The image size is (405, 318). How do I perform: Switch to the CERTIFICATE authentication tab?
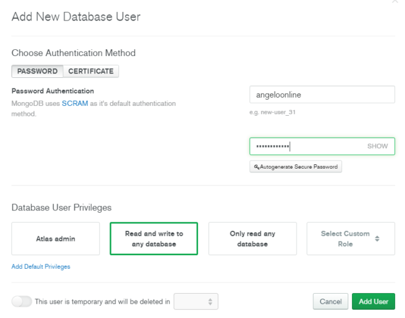[x=91, y=71]
